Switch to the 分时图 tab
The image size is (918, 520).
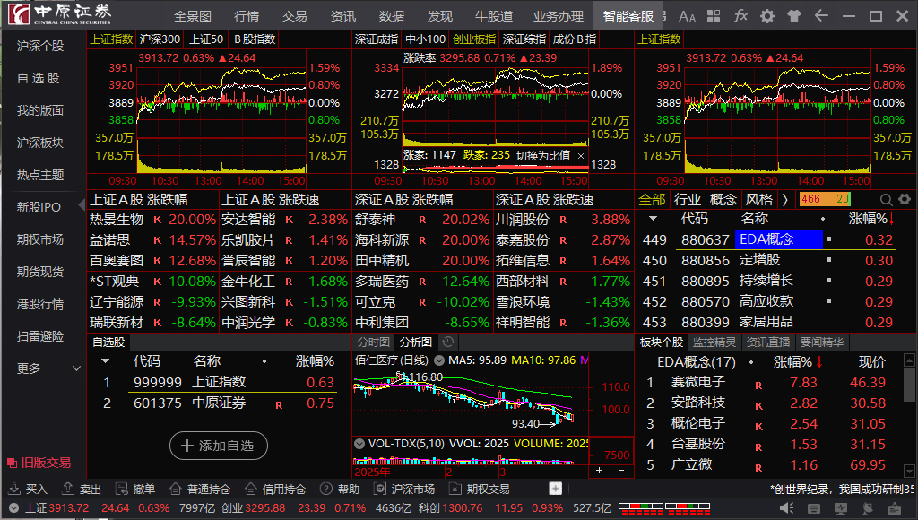374,342
